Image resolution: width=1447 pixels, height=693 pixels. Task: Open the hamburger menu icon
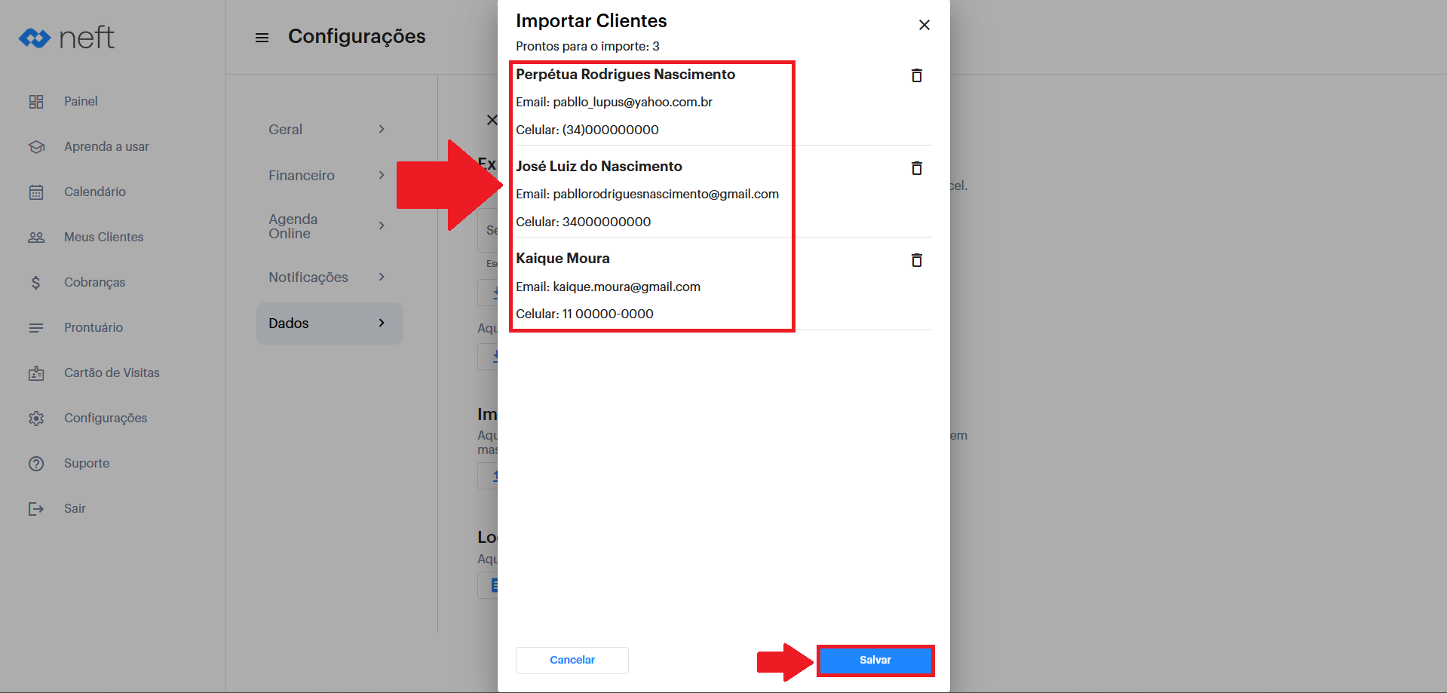(x=262, y=38)
